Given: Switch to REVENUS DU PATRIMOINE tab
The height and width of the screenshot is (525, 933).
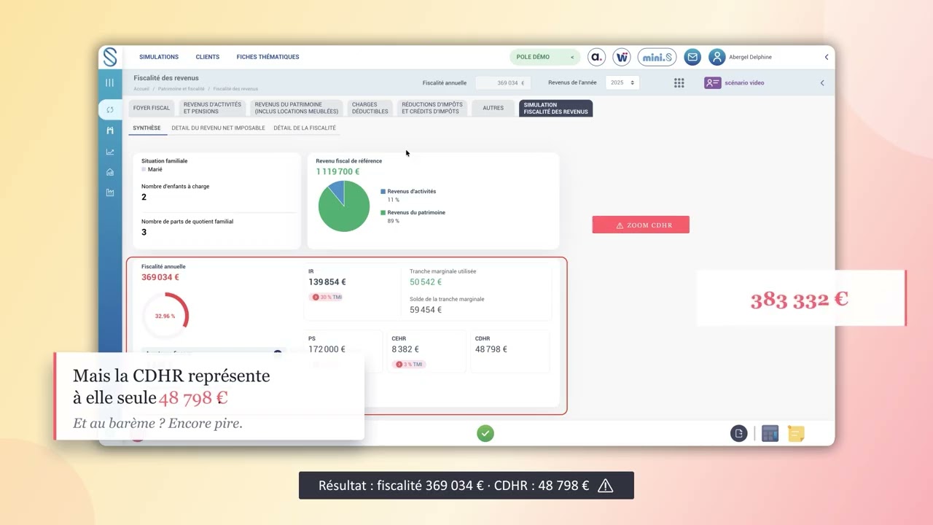Looking at the screenshot, I should [x=297, y=108].
